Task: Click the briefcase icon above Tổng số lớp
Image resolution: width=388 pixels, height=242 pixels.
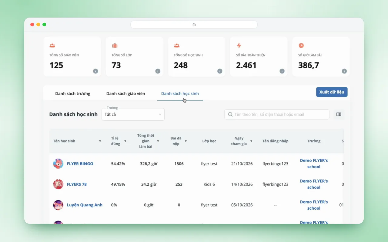Action: (x=115, y=45)
